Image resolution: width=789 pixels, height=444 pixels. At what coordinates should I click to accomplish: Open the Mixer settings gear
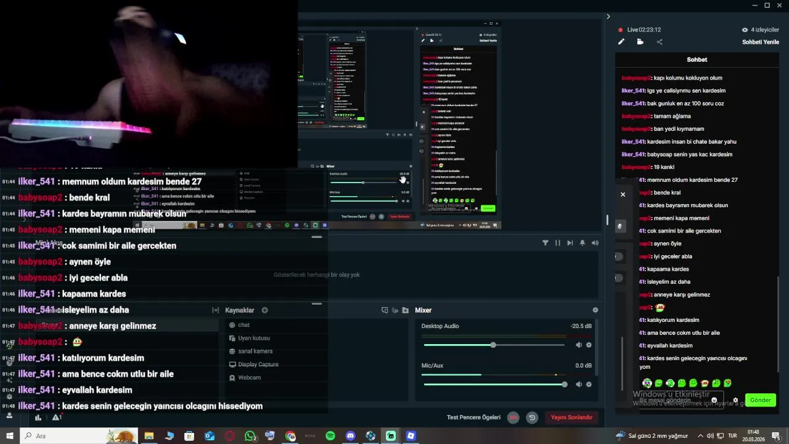[x=595, y=310]
